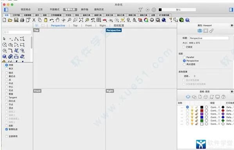
Task: Save the model with the floppy disk icon
Action: point(16,20)
